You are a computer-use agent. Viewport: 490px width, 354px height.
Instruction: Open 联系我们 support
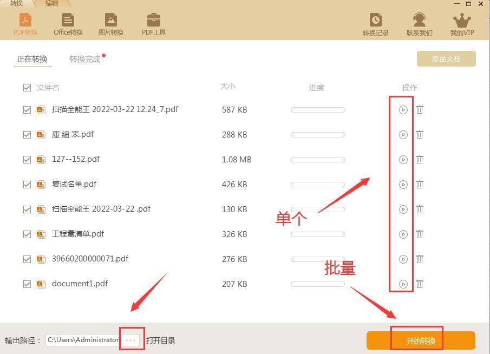pyautogui.click(x=419, y=24)
